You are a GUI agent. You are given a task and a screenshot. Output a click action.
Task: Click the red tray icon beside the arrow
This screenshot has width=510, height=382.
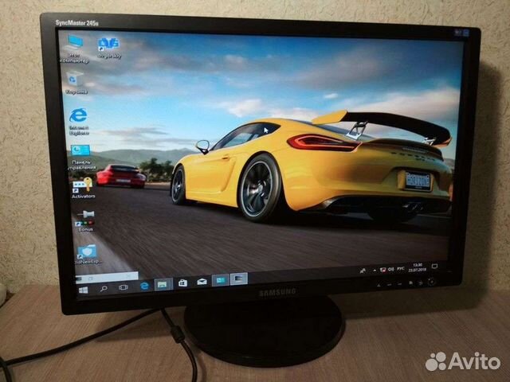pyautogui.click(x=382, y=270)
